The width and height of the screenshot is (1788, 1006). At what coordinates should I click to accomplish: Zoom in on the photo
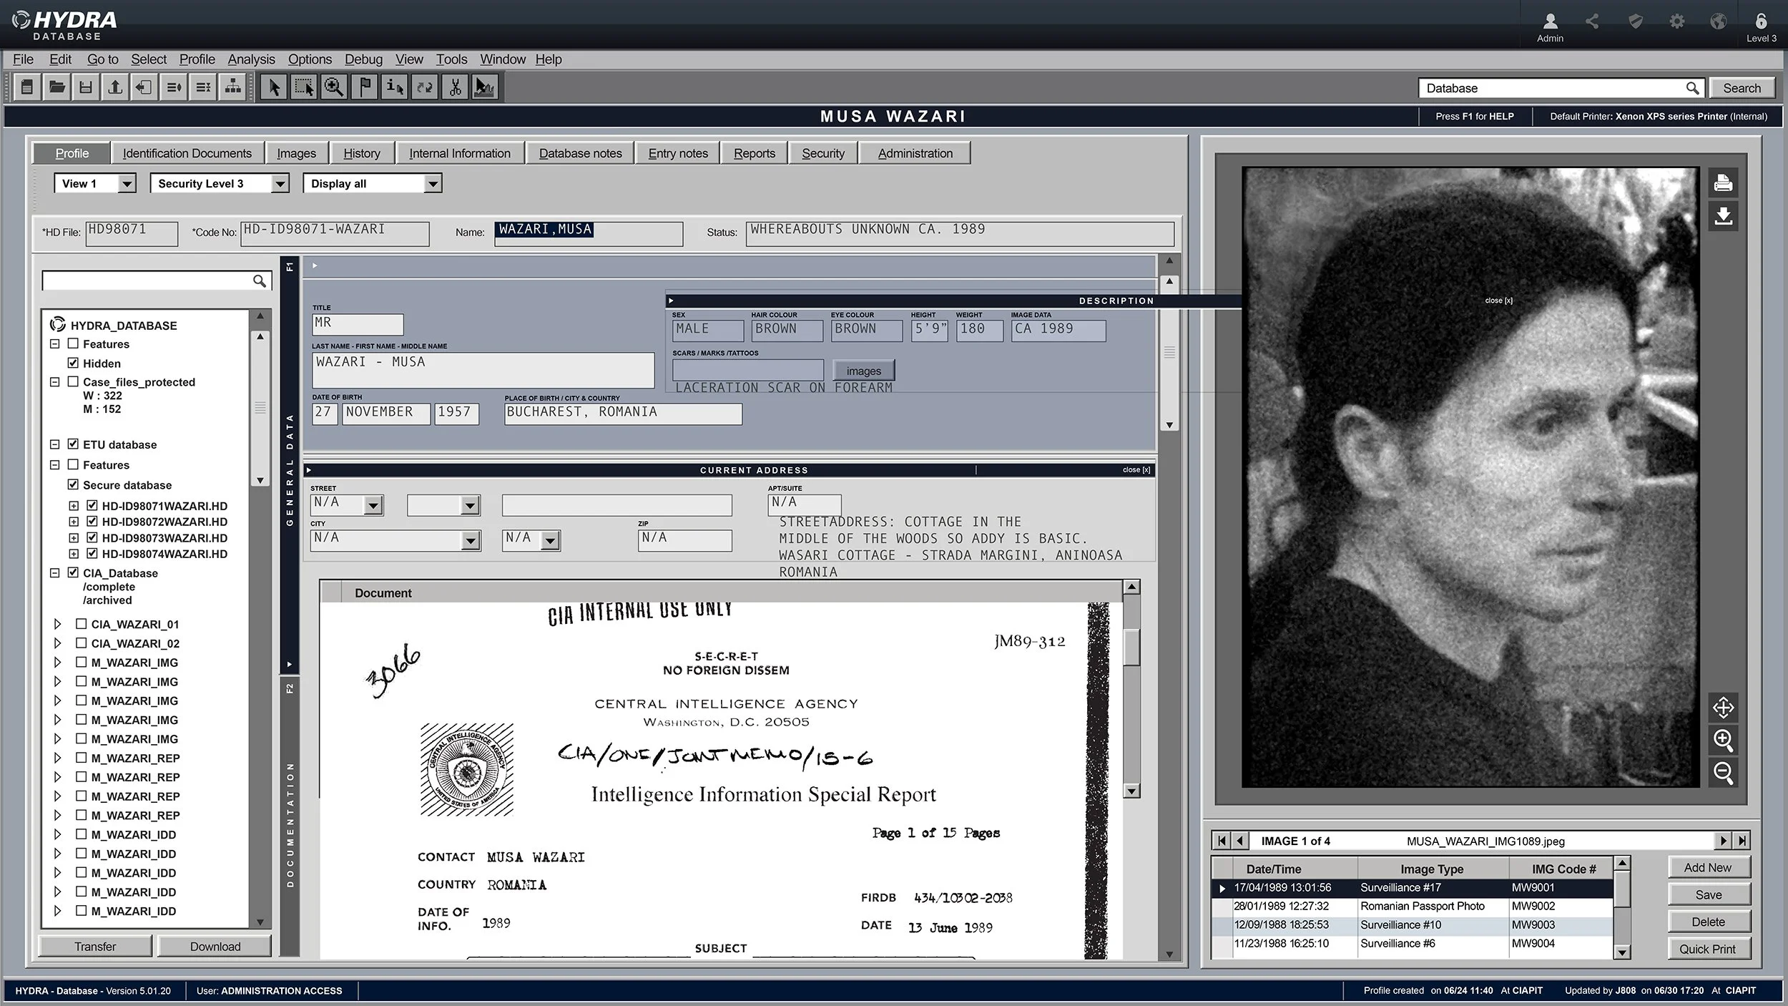pyautogui.click(x=1724, y=741)
